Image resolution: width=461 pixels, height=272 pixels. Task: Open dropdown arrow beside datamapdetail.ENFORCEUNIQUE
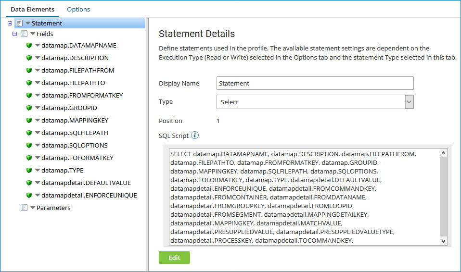[38, 195]
